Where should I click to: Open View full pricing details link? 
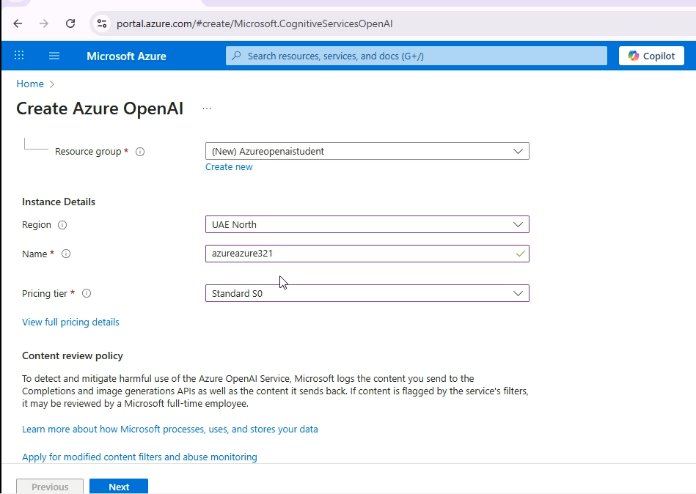click(70, 322)
